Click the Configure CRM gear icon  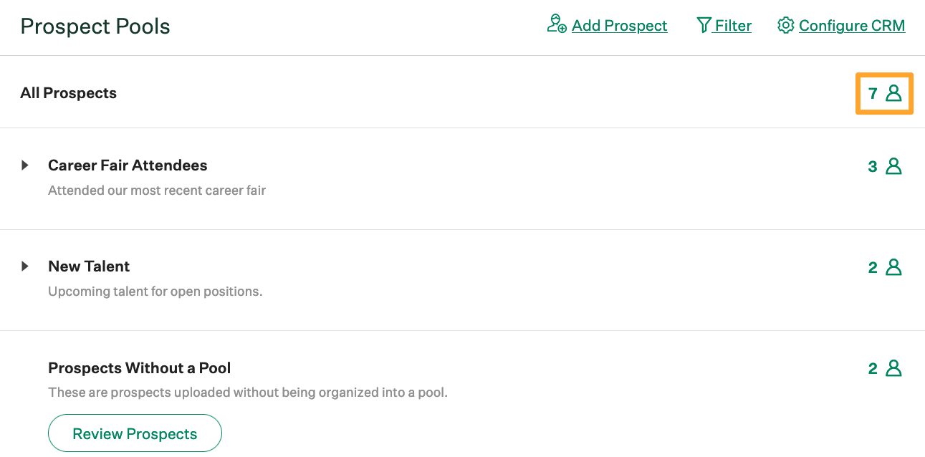click(x=785, y=25)
